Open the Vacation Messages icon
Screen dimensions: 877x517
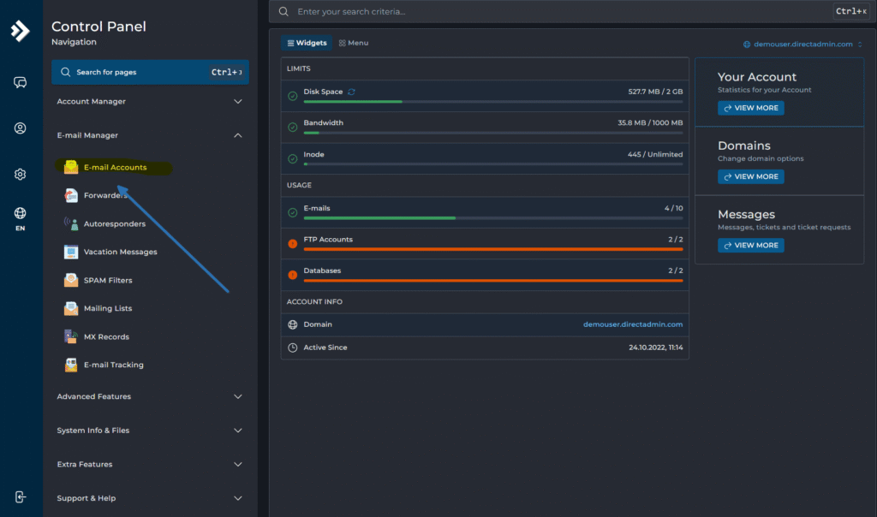(x=71, y=253)
